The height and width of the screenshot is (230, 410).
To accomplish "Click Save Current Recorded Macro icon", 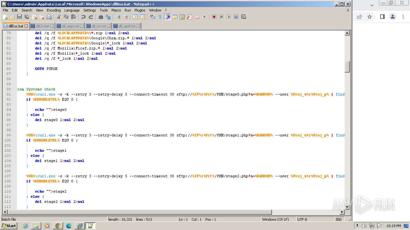I will coord(243,17).
